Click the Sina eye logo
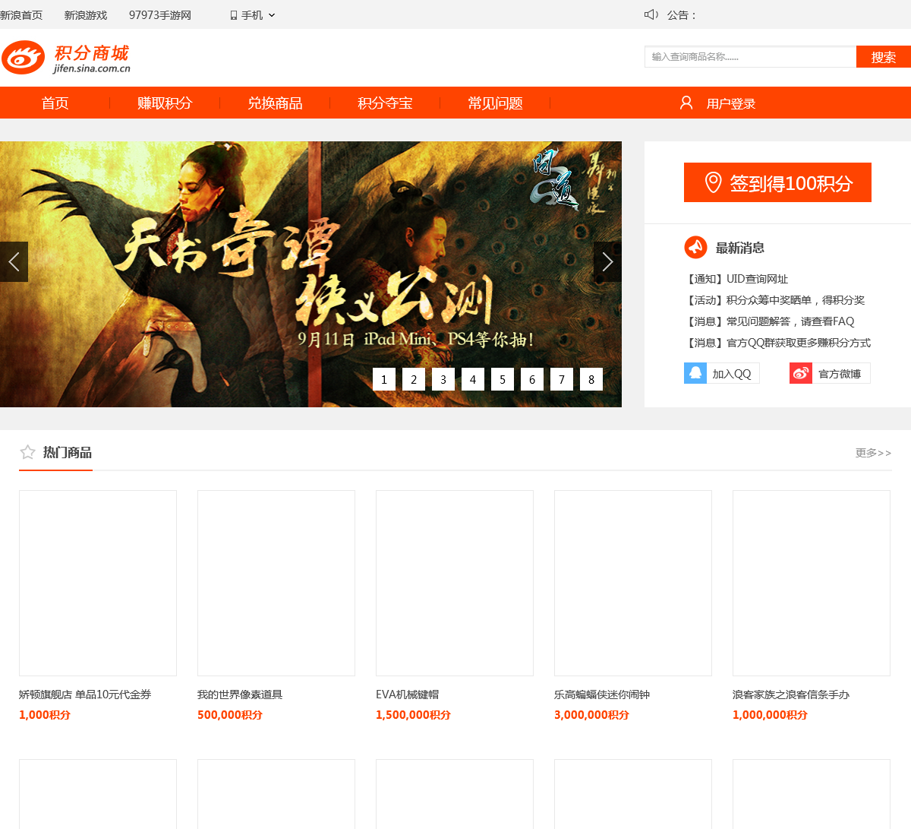The height and width of the screenshot is (829, 911). pos(23,58)
